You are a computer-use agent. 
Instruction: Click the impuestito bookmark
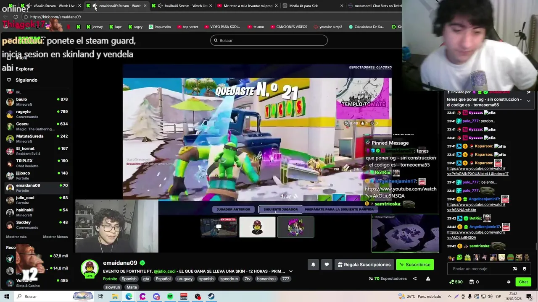pos(160,27)
